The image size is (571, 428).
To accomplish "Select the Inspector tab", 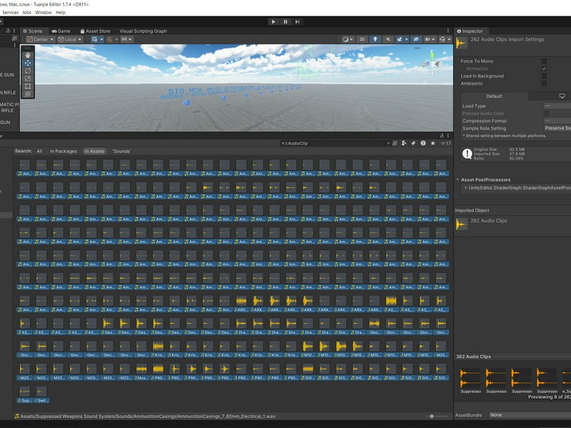I will [470, 31].
